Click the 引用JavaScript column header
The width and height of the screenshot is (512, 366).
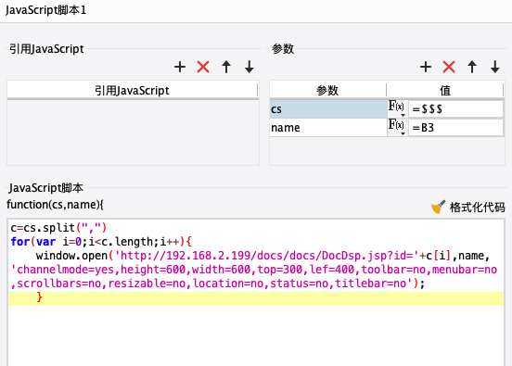[133, 91]
